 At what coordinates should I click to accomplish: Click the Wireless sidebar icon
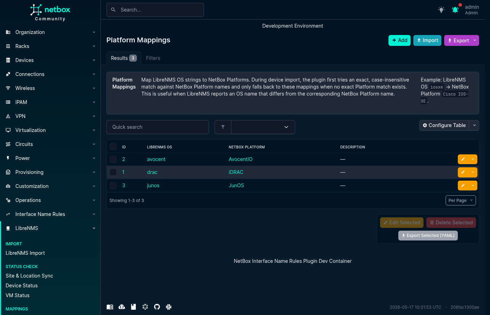(8, 88)
